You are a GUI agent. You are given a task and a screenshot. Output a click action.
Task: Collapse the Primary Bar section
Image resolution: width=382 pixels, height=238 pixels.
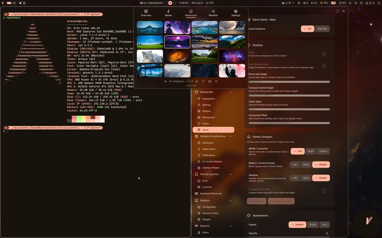click(x=230, y=92)
